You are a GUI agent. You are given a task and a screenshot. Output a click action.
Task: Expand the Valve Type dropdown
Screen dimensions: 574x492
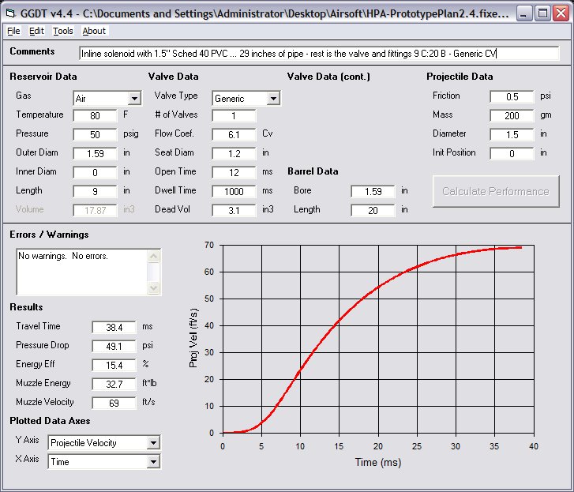point(273,99)
